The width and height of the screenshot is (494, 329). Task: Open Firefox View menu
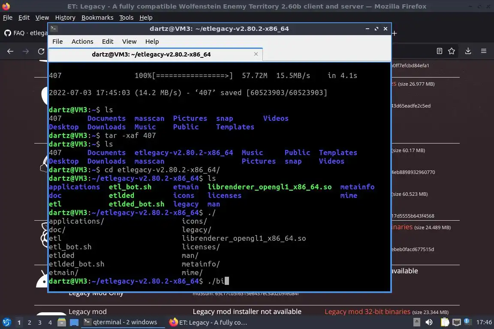tap(42, 18)
